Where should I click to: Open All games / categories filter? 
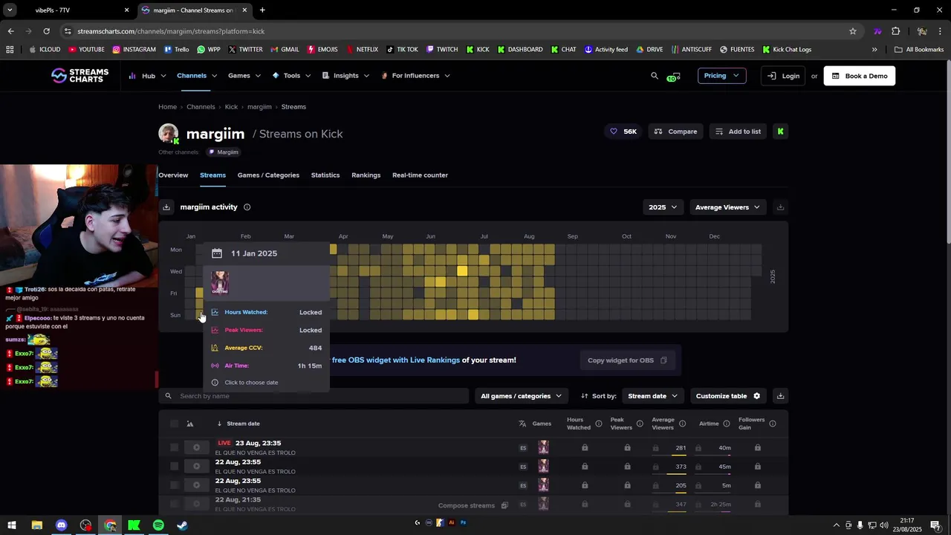click(521, 396)
